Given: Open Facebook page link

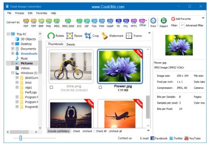Looking at the screenshot, I should (159, 138).
